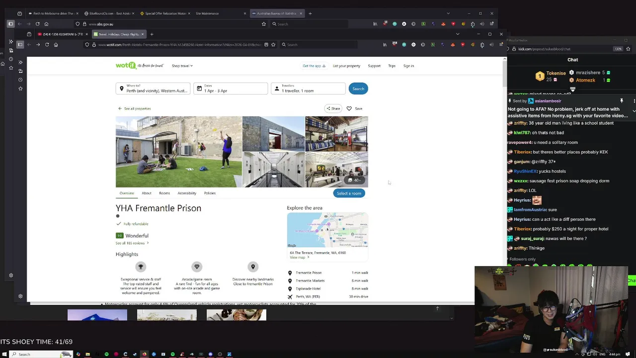Go to home in the front browser toolbar
Screen dimensions: 636x358
(x=56, y=45)
